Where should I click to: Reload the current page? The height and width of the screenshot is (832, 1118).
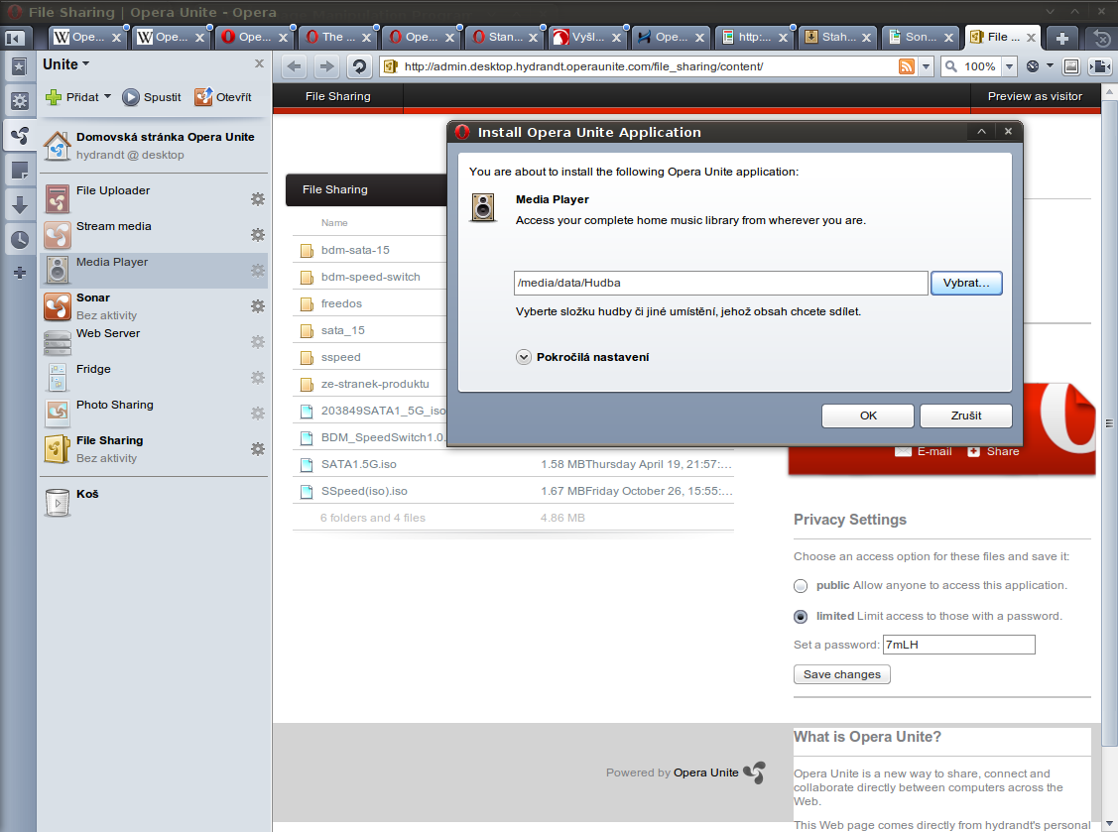359,67
